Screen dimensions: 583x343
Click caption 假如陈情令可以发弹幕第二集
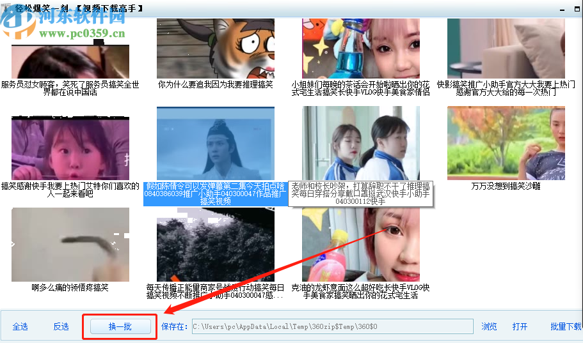pos(216,194)
